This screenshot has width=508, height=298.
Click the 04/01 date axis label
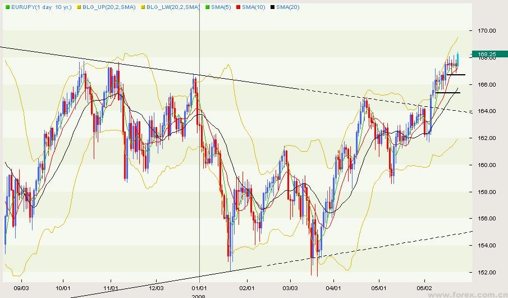point(334,287)
